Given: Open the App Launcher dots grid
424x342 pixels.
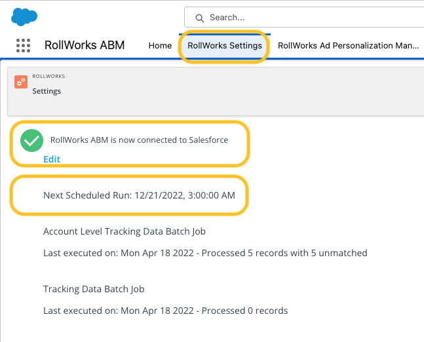Looking at the screenshot, I should point(23,46).
